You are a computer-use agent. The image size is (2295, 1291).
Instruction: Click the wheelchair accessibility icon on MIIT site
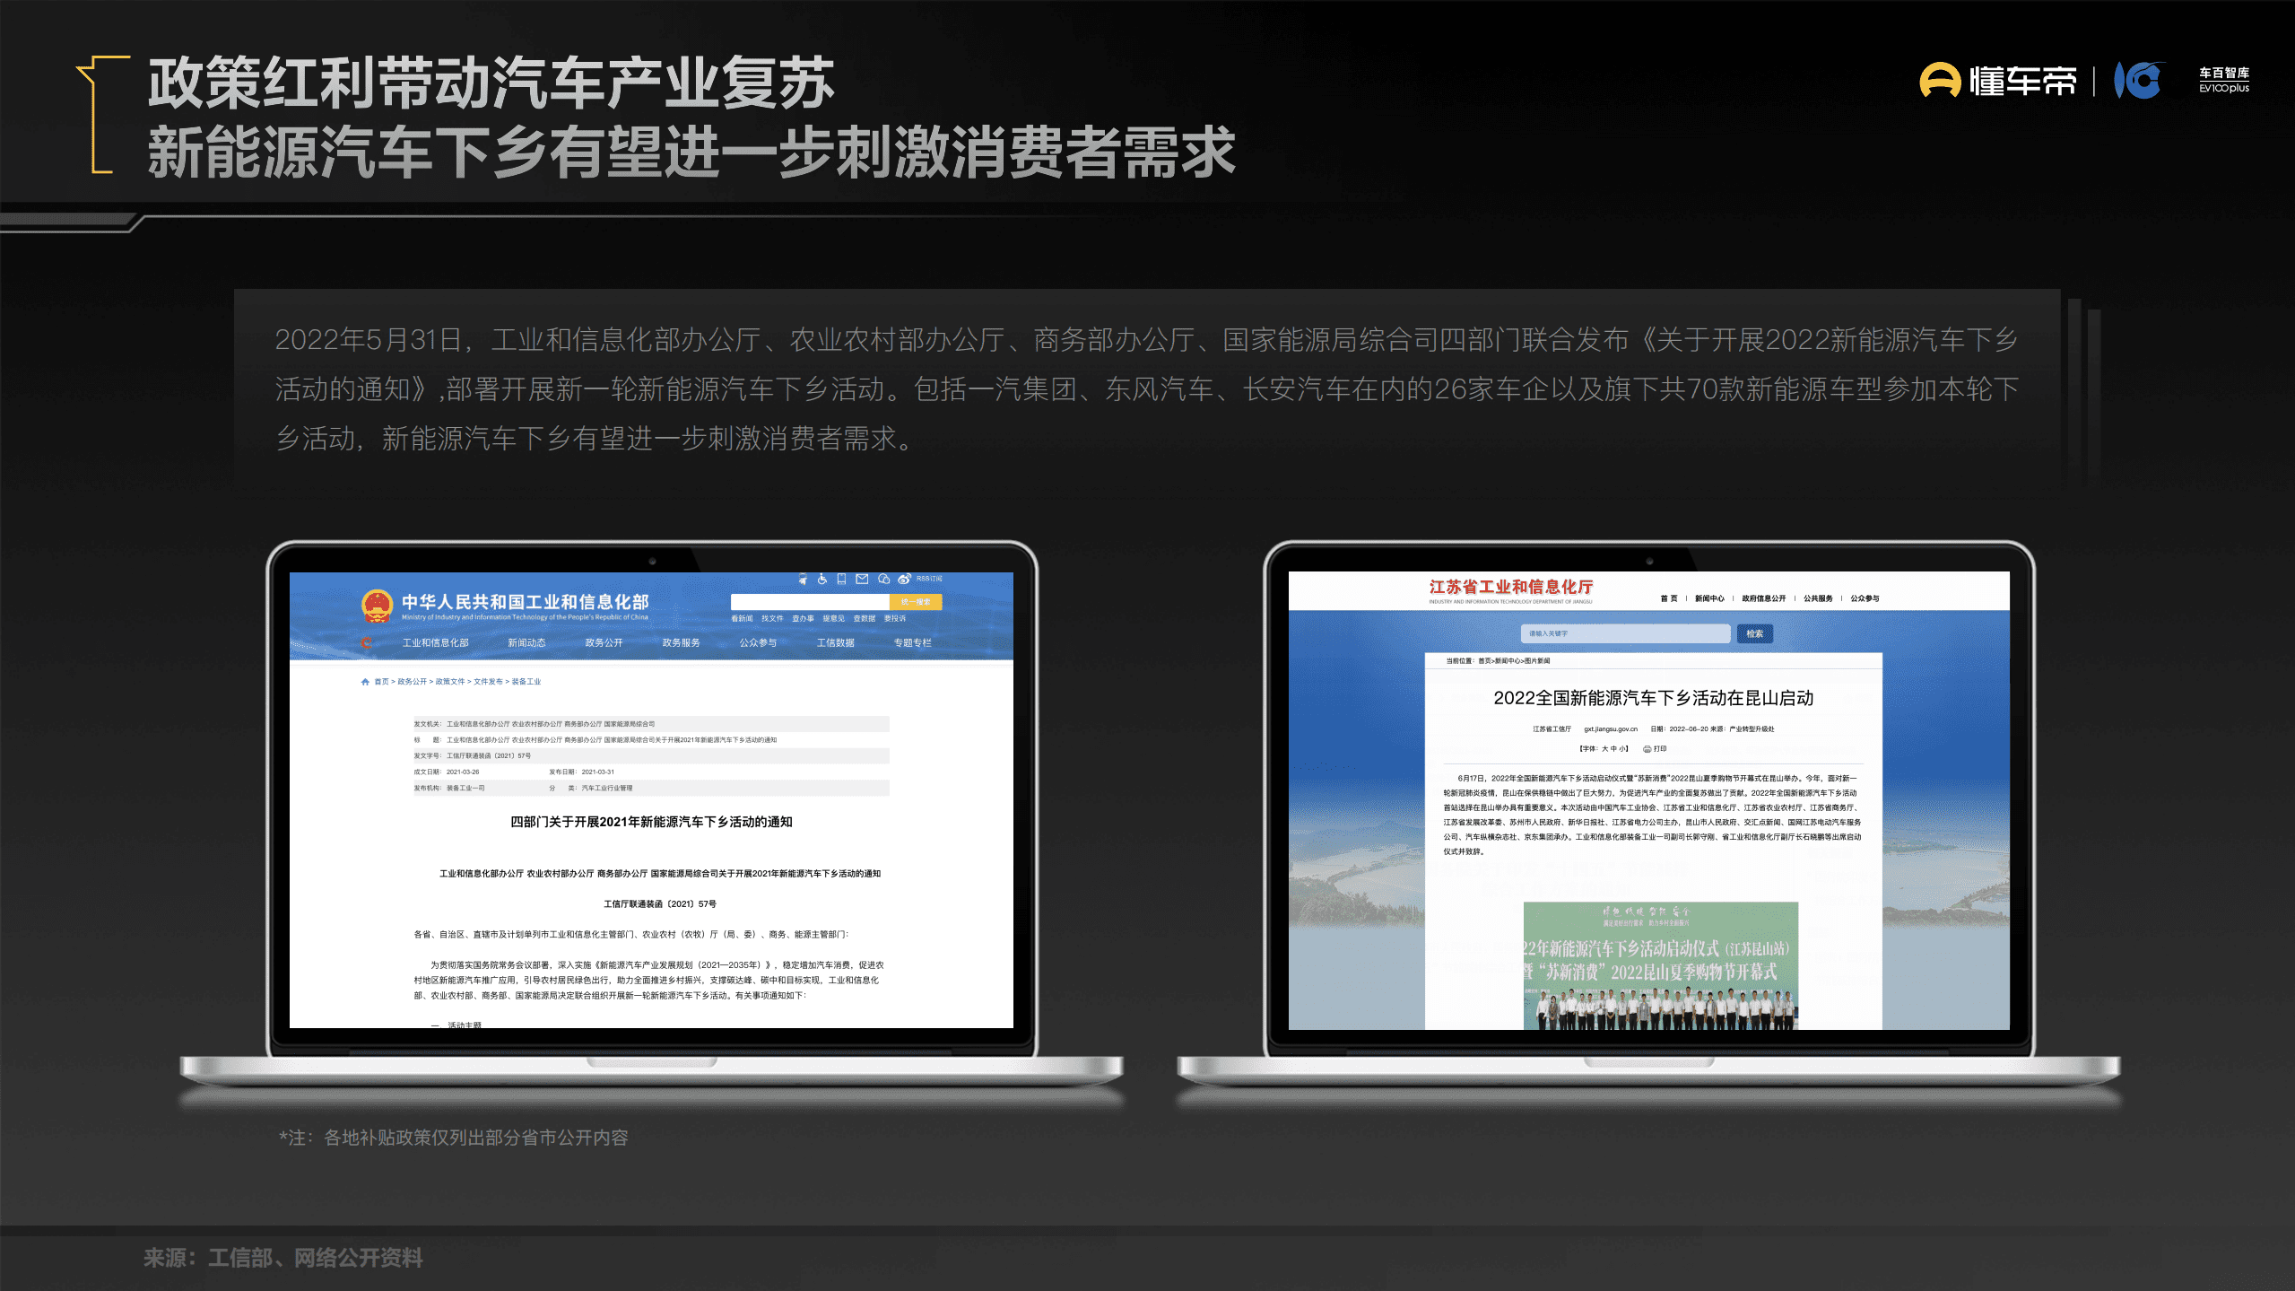822,579
